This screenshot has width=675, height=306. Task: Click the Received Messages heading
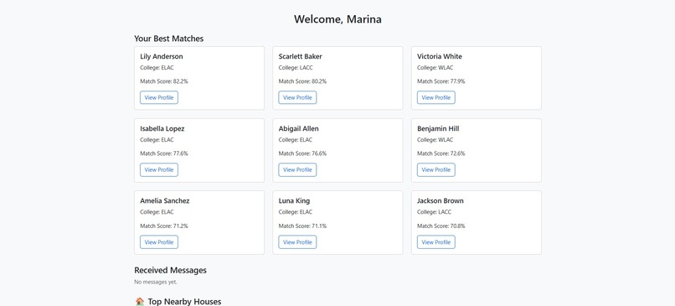pos(171,270)
